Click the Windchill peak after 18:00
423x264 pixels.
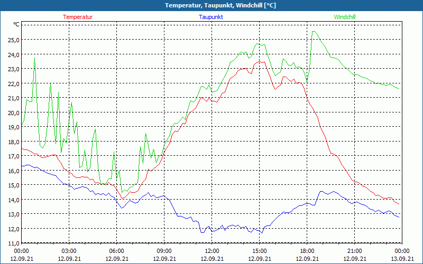314,32
